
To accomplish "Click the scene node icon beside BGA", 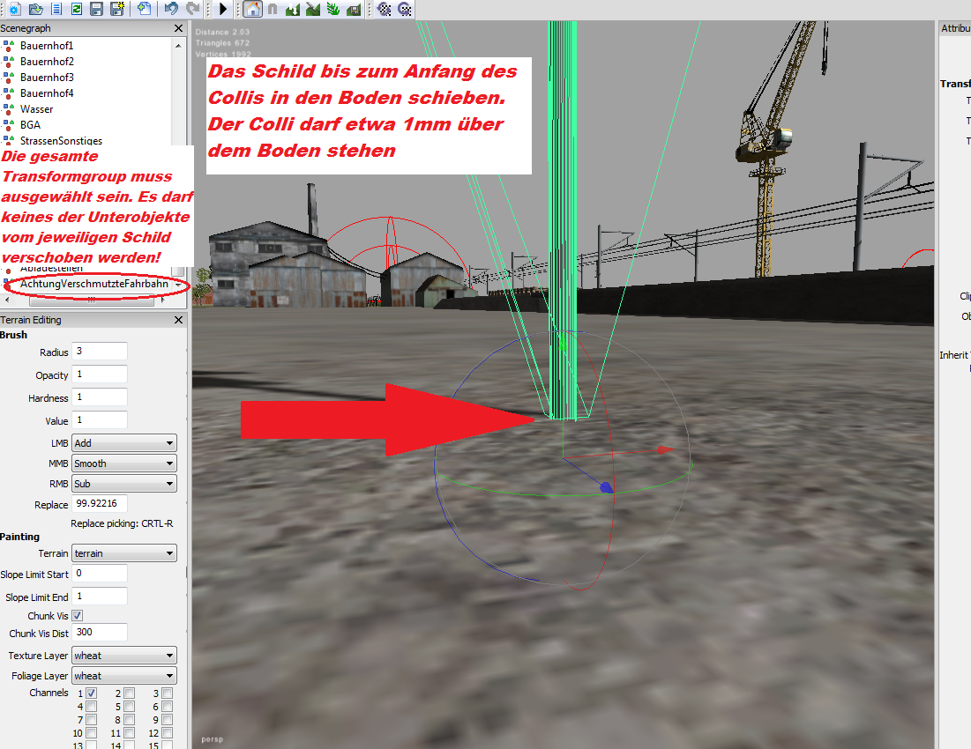I will pyautogui.click(x=9, y=125).
